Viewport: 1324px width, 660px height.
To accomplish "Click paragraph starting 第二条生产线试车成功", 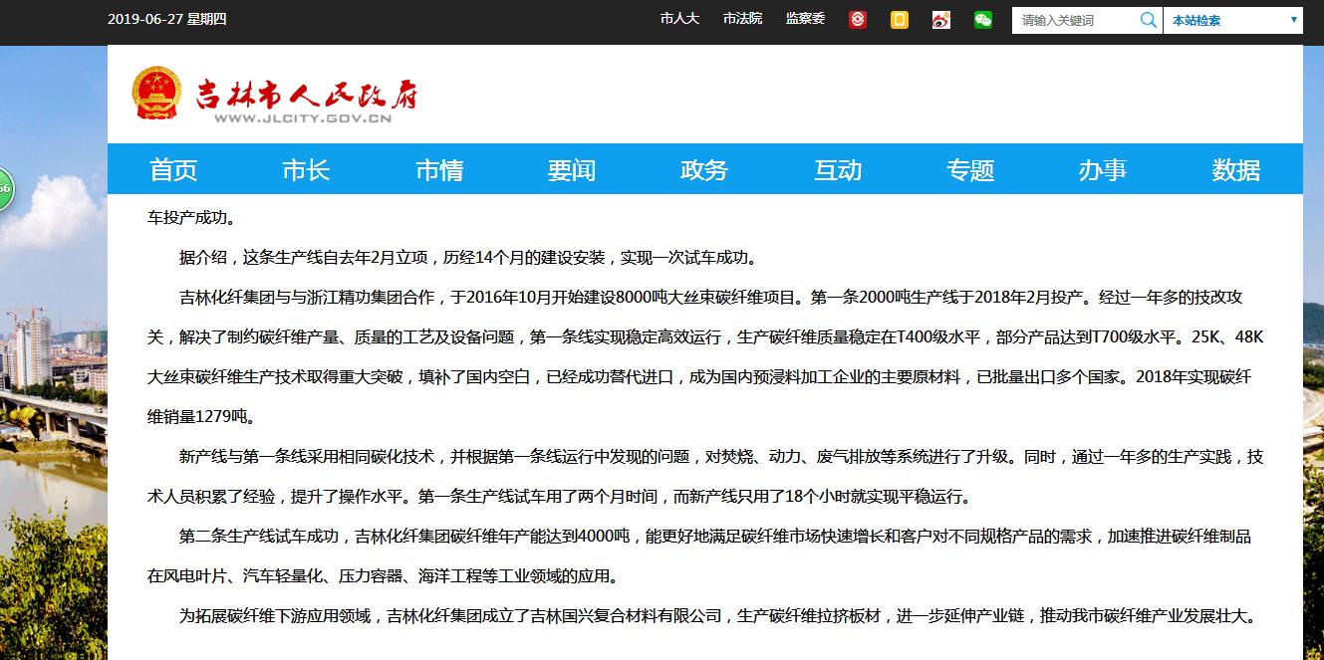I will click(699, 556).
